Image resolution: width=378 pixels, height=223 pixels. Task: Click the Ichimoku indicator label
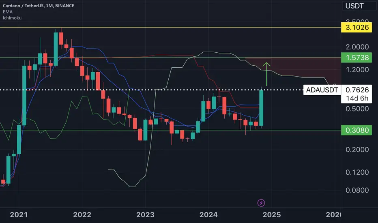pyautogui.click(x=12, y=18)
